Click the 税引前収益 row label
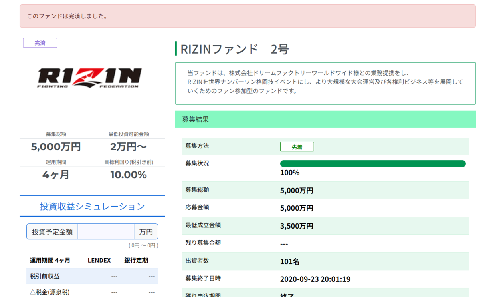Image resolution: width=481 pixels, height=297 pixels. (x=45, y=276)
